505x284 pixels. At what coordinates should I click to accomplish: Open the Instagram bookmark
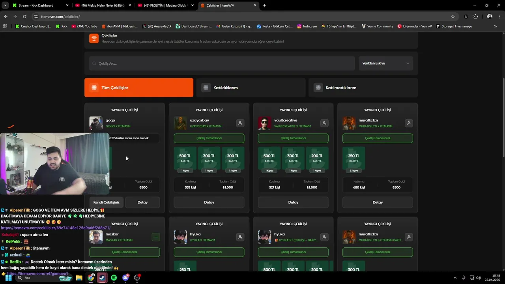click(x=307, y=26)
